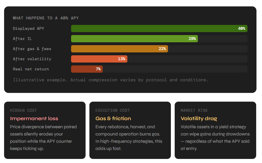Viewport: 262px width, 163px height.
Task: Select the 'After IL' row label
Action: click(22, 39)
